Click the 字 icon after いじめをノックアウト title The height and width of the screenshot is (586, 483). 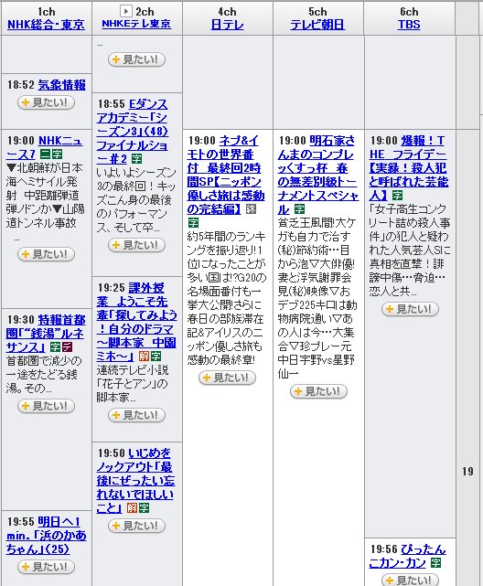tap(144, 508)
